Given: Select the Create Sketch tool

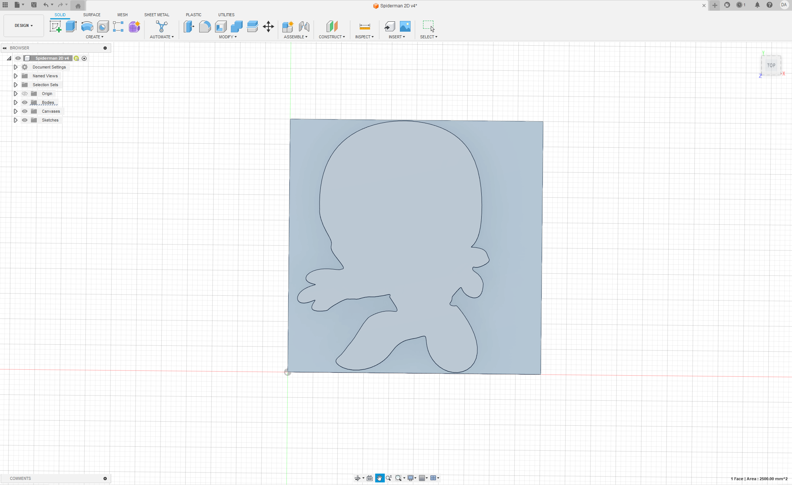Looking at the screenshot, I should pyautogui.click(x=55, y=27).
